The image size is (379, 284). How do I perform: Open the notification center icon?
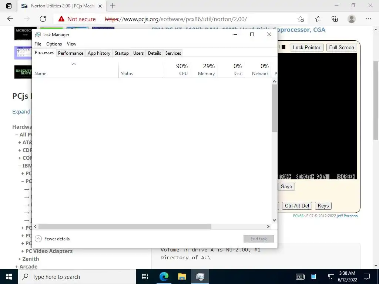[x=367, y=277]
